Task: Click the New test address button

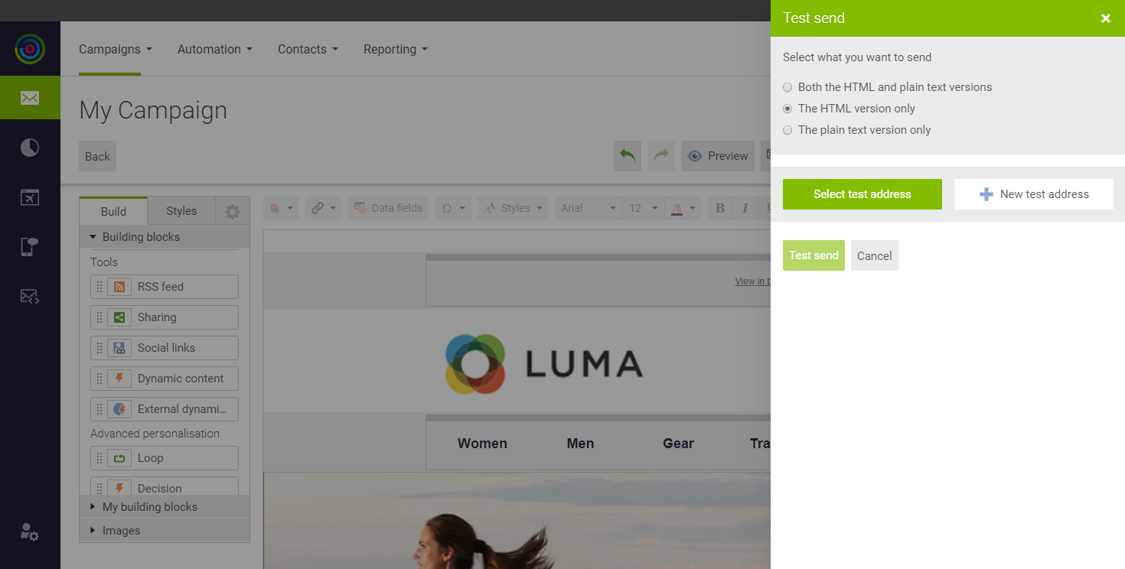Action: 1033,194
